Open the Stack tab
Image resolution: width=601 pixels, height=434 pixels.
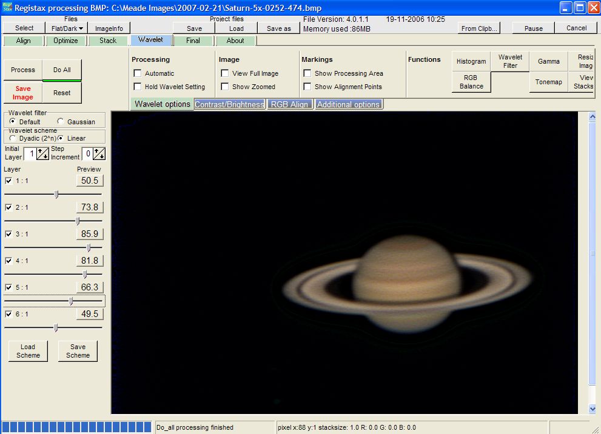tap(108, 41)
